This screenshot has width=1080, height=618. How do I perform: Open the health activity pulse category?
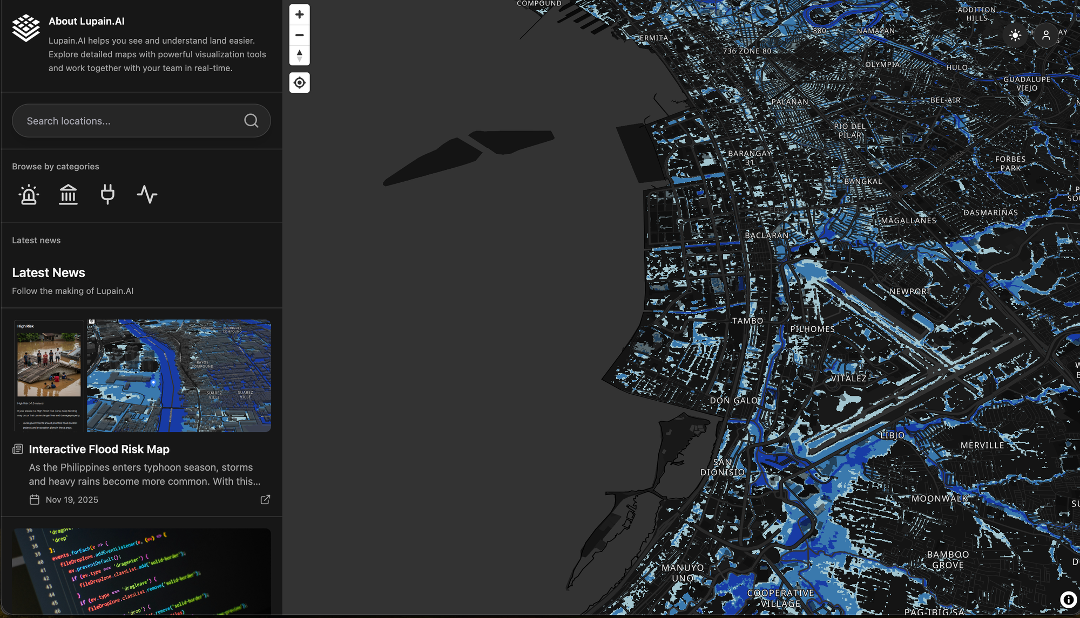147,194
